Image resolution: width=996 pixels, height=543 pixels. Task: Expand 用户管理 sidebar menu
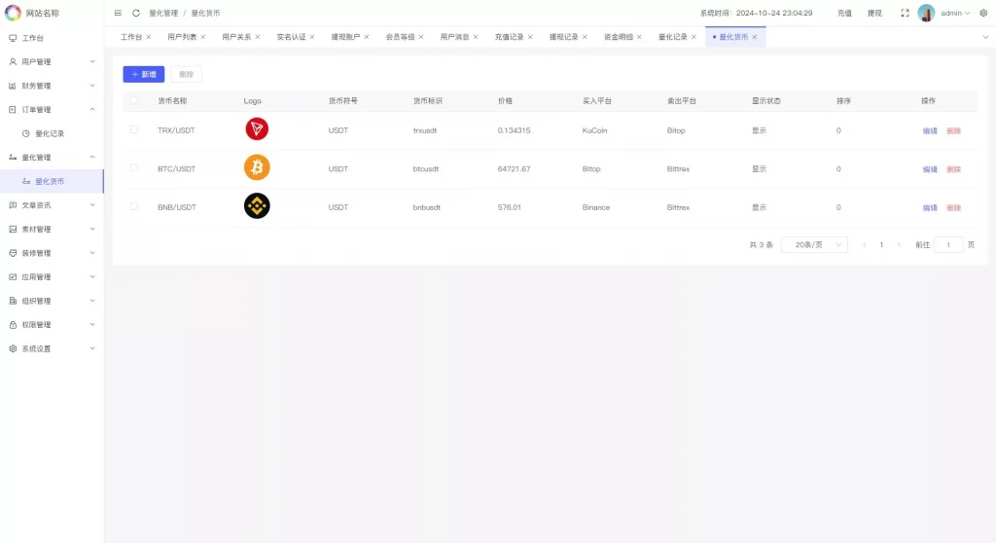pyautogui.click(x=52, y=61)
